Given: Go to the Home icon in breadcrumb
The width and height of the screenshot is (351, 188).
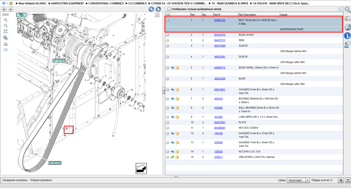Looking at the screenshot, I should pyautogui.click(x=11, y=3).
